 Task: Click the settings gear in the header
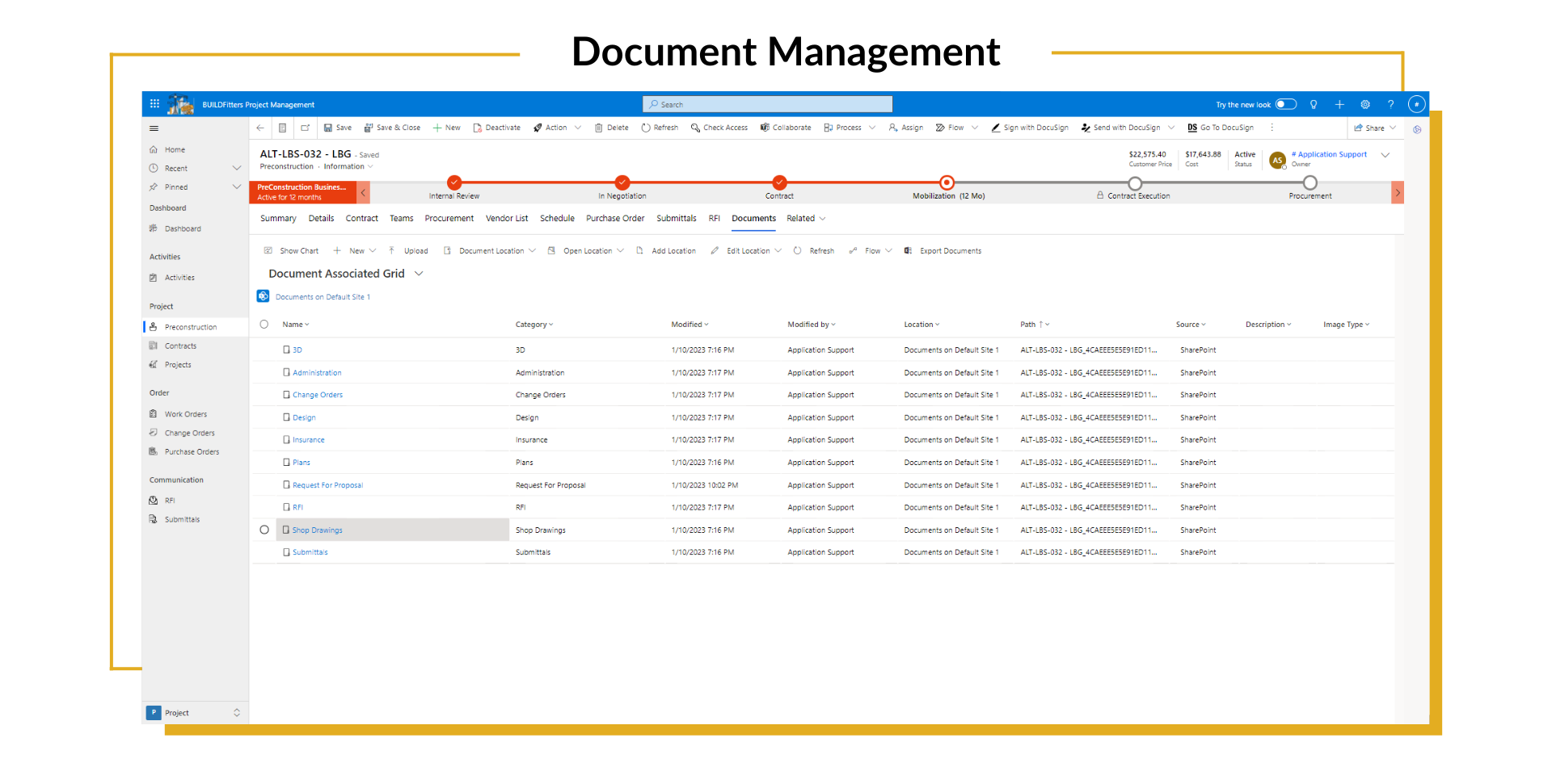(1365, 104)
